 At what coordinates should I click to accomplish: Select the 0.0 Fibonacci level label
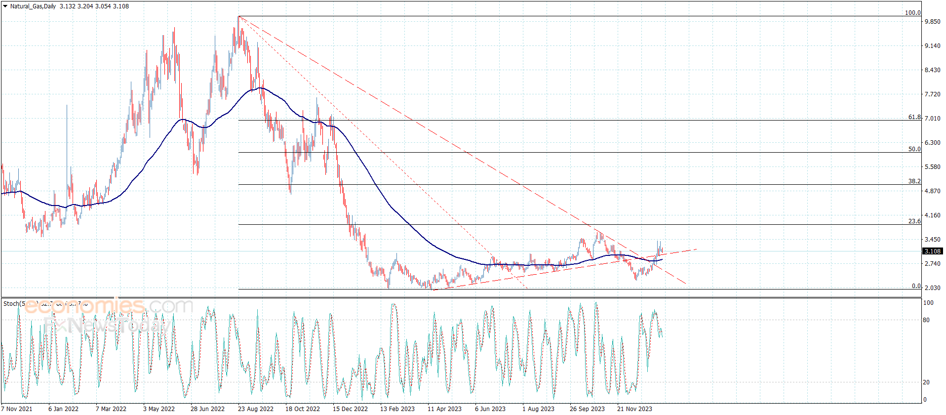916,286
